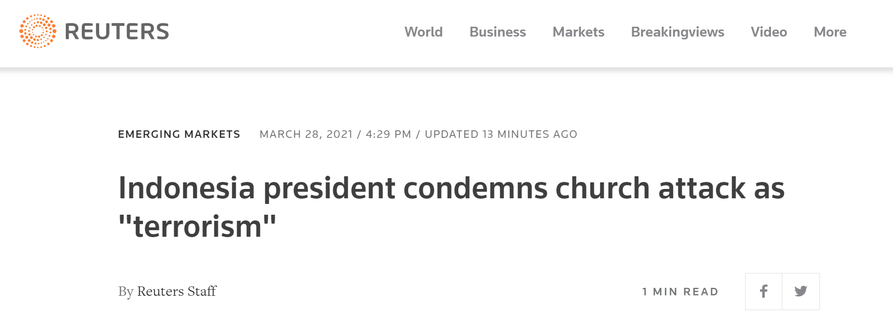
Task: Click the REUTERS wordmark text
Action: coord(117,32)
